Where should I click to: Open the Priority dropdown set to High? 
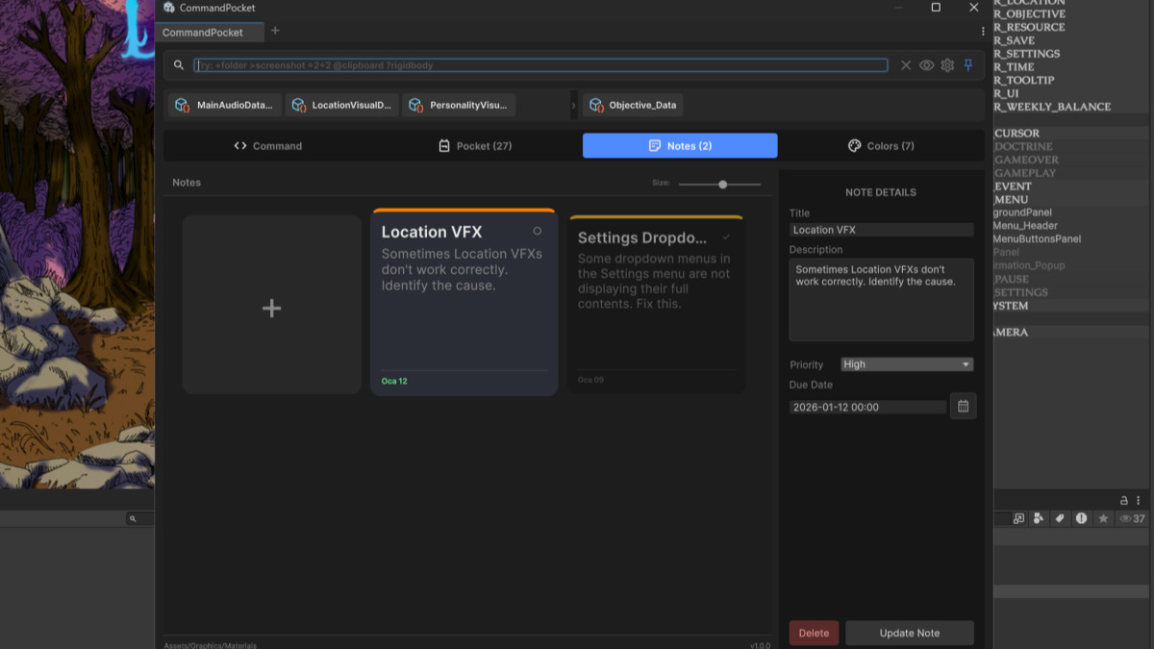(906, 364)
